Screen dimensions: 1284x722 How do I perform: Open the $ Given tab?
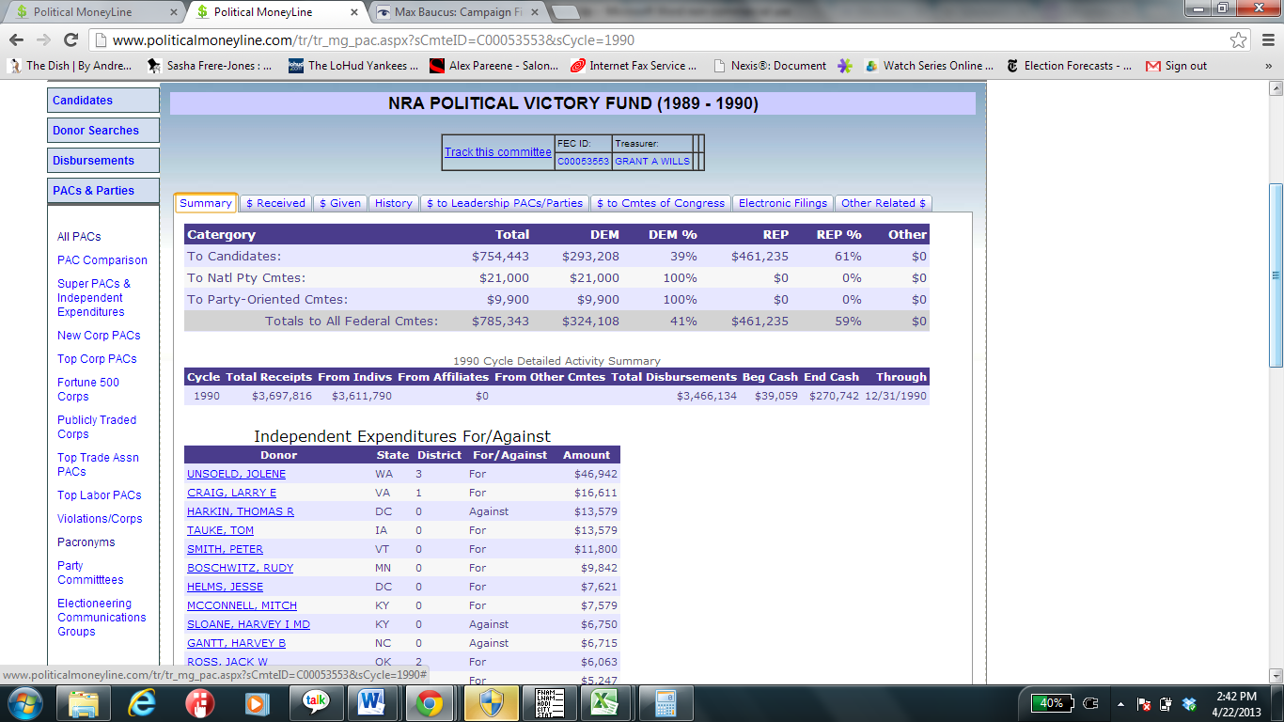340,203
